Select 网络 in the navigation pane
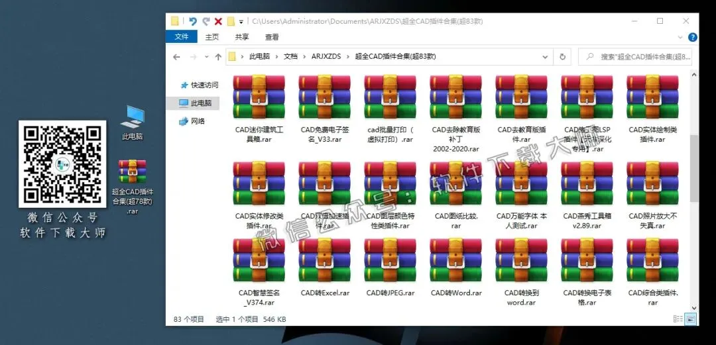The image size is (716, 345). pos(192,121)
